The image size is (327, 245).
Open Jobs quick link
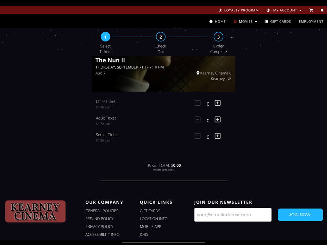(144, 235)
